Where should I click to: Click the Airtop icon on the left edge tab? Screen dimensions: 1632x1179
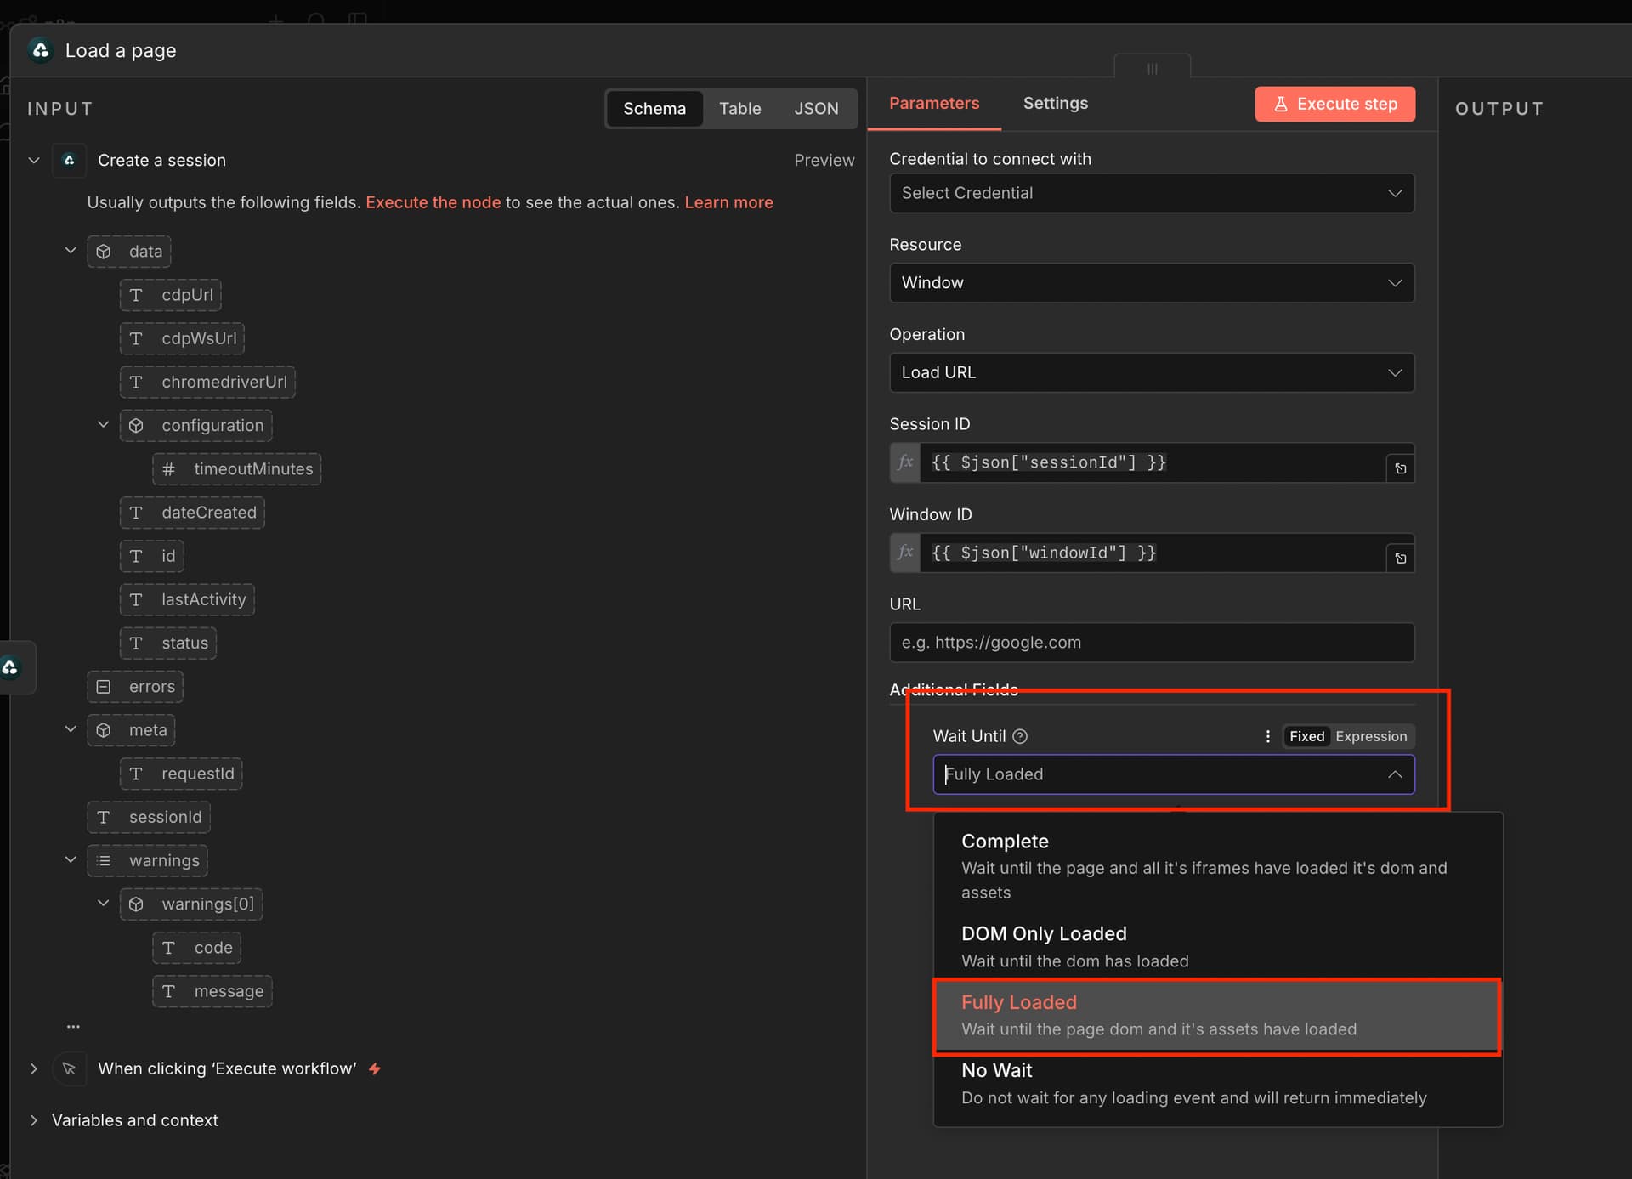(11, 668)
